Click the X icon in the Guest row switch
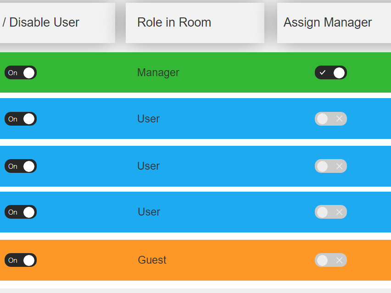This screenshot has height=293, width=391. 339,260
